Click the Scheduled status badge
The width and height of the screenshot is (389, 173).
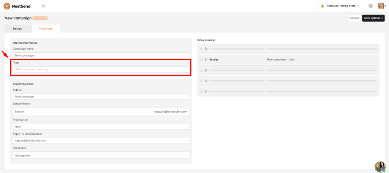coord(40,18)
